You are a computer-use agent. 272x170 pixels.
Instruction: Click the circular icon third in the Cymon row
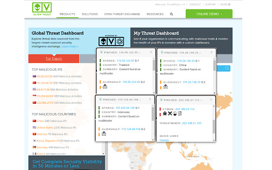point(175,113)
